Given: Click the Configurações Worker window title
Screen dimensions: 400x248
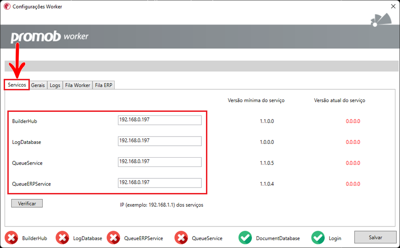Looking at the screenshot, I should pos(37,6).
